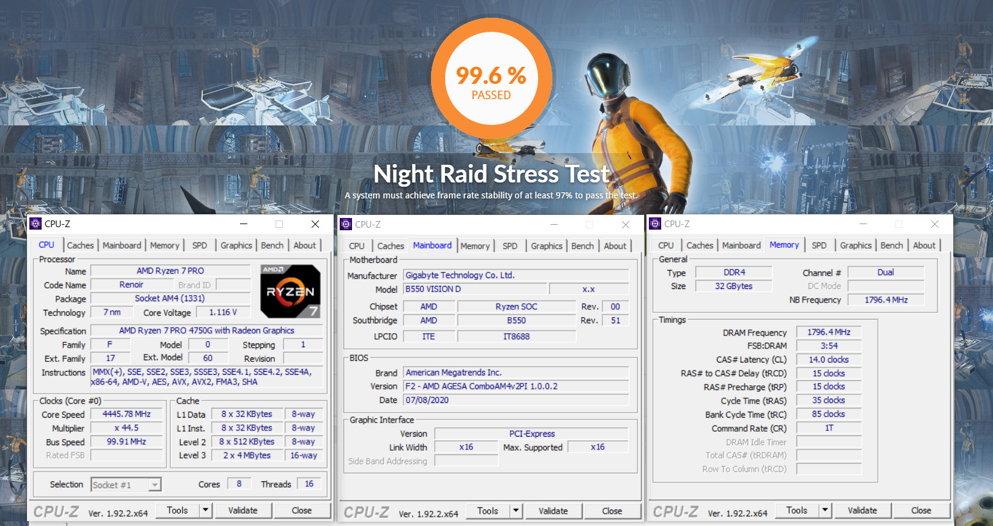Click the CPU-Z app icon in the left window title bar
The height and width of the screenshot is (526, 993).
(x=36, y=224)
